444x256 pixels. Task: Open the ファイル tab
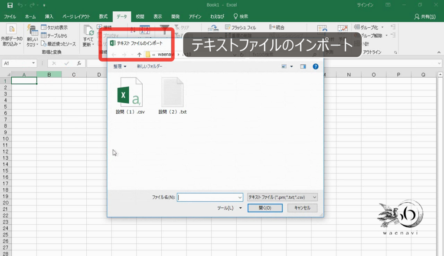(x=10, y=16)
